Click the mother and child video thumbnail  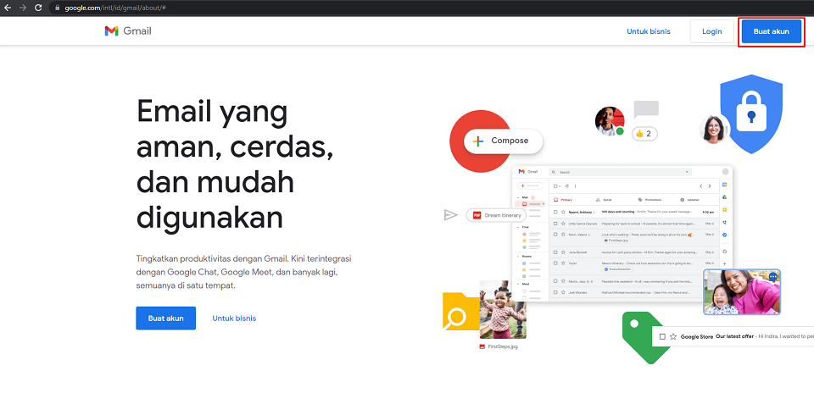point(742,291)
